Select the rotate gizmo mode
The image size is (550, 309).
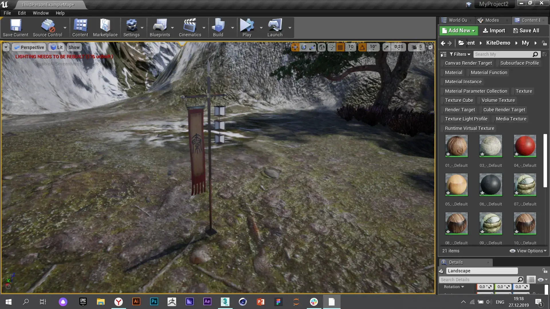[x=304, y=47]
